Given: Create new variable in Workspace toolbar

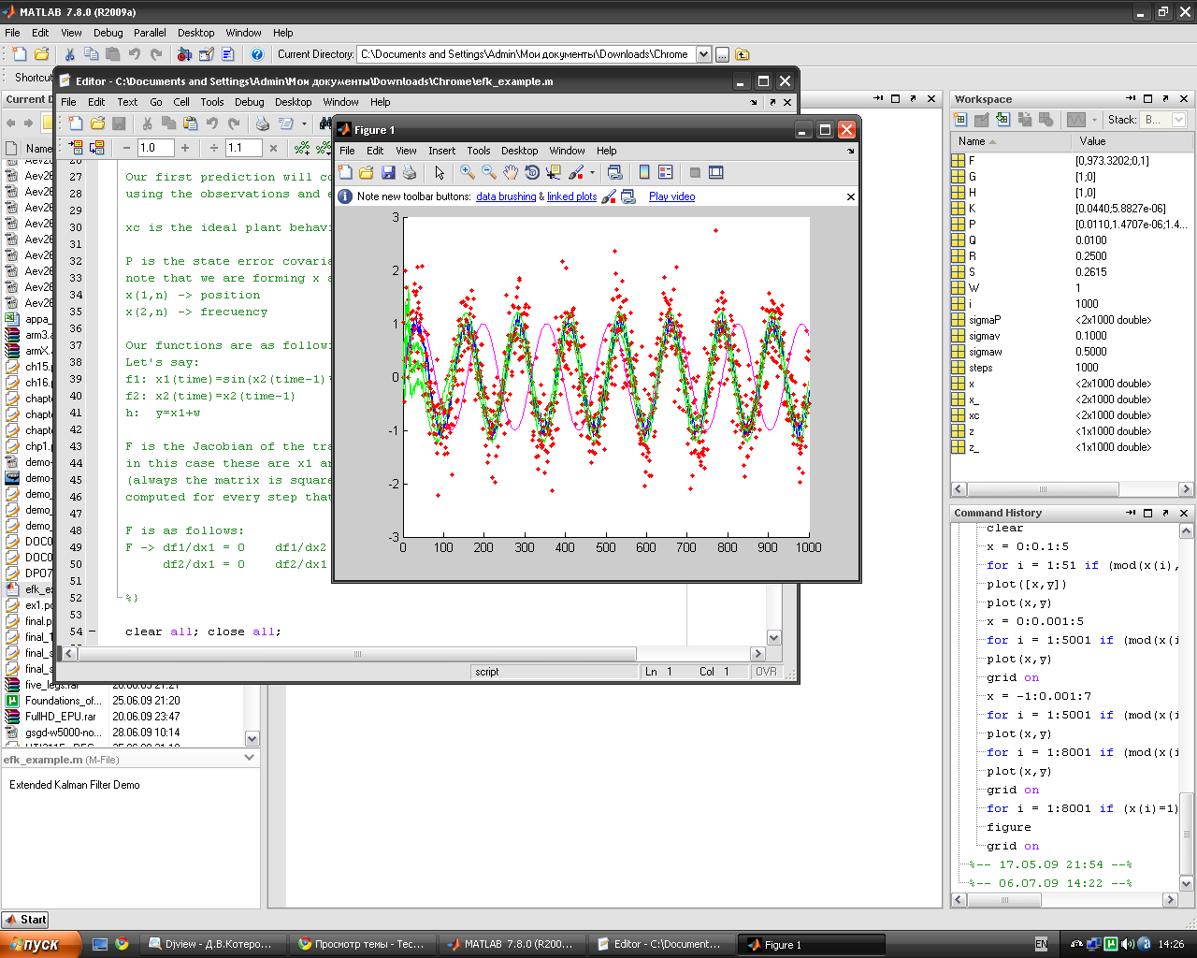Looking at the screenshot, I should [x=960, y=120].
